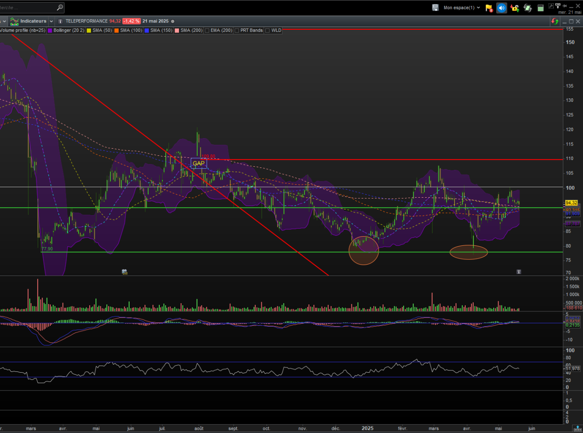Click the search magnifier icon
The height and width of the screenshot is (433, 583).
pyautogui.click(x=60, y=7)
